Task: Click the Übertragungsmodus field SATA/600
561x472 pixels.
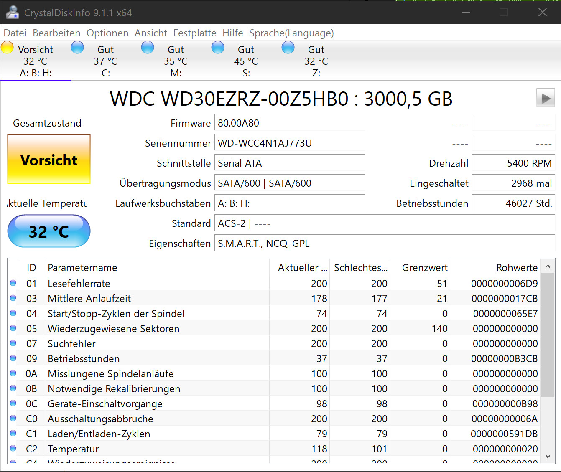Action: 289,183
